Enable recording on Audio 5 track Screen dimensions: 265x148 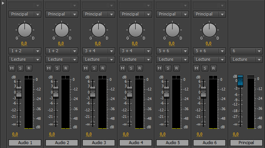176,68
